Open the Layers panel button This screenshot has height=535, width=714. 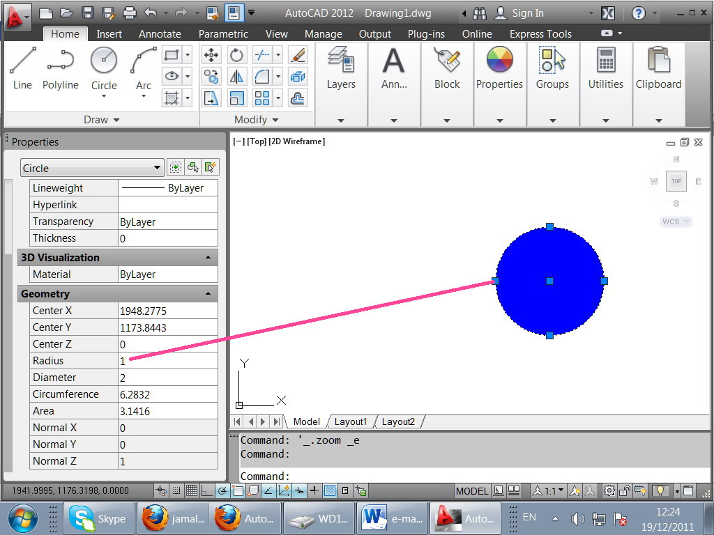(341, 68)
